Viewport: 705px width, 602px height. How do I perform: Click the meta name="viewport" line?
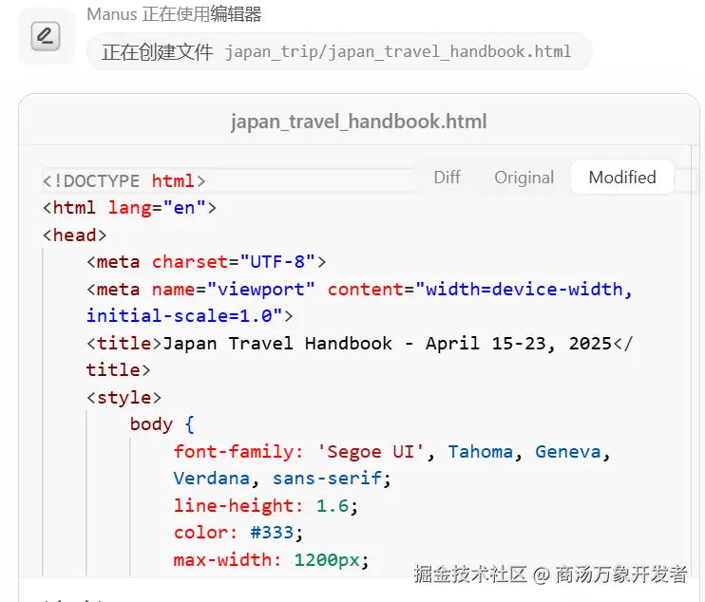point(360,290)
